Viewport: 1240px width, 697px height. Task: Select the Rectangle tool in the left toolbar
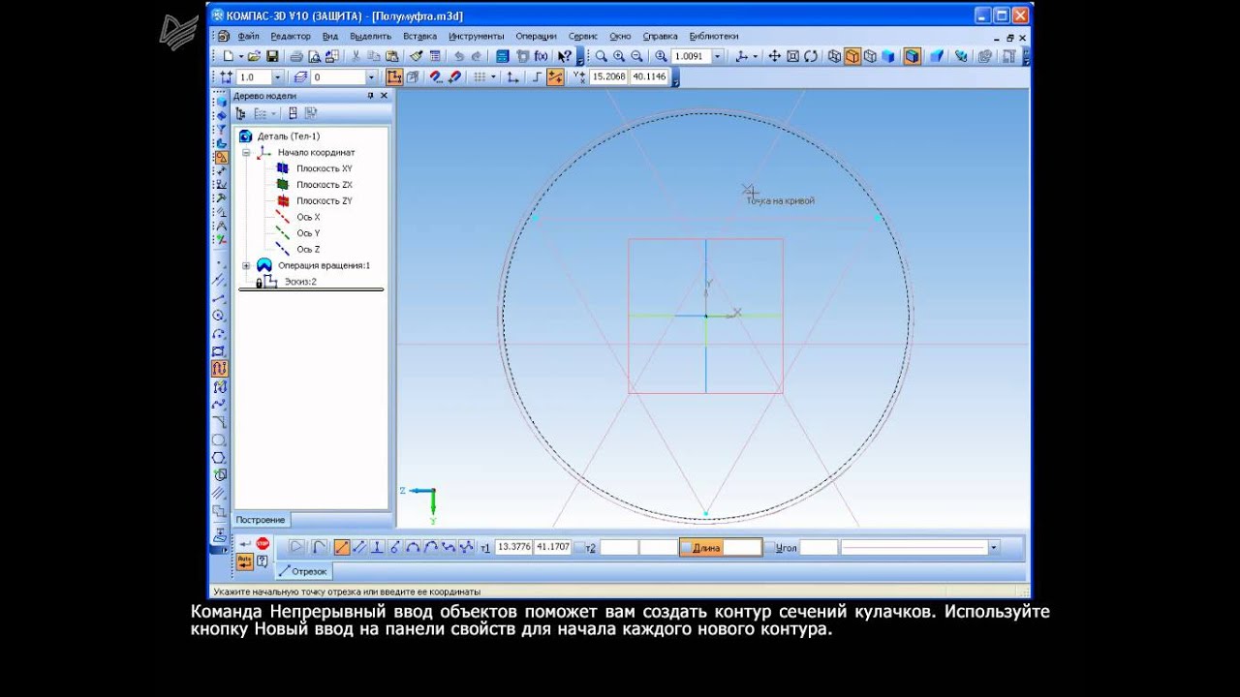pos(219,350)
